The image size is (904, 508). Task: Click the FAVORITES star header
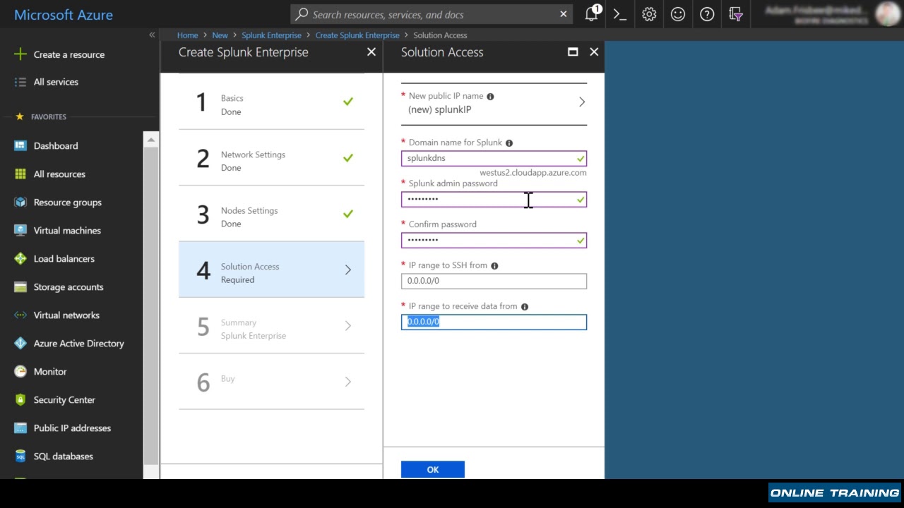[x=41, y=116]
